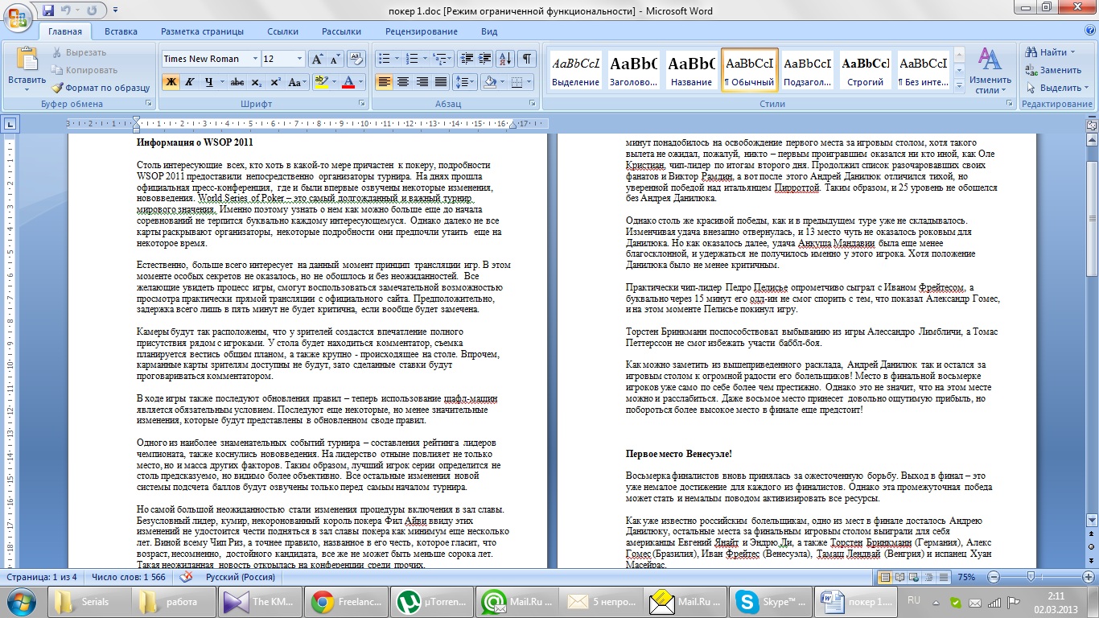1099x618 pixels.
Task: Open the Рассылки ribbon tab
Action: pos(341,32)
